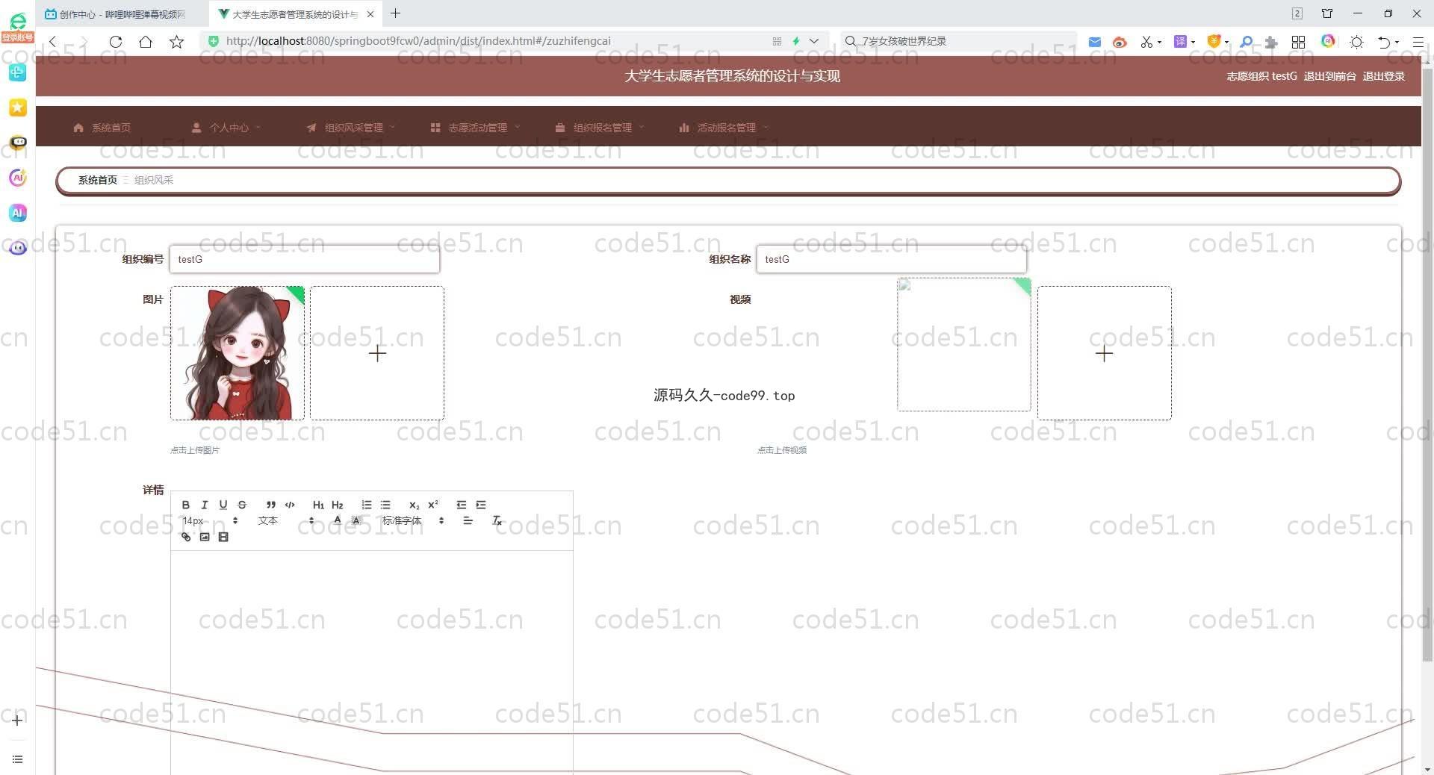Image resolution: width=1434 pixels, height=775 pixels.
Task: Clear text formatting in the editor
Action: click(497, 520)
